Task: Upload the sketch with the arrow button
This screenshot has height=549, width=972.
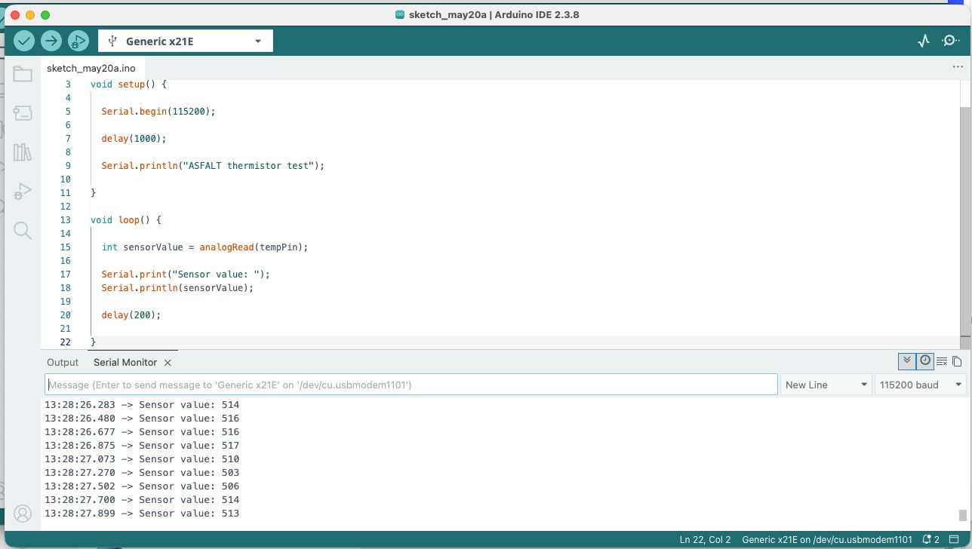Action: pos(51,41)
